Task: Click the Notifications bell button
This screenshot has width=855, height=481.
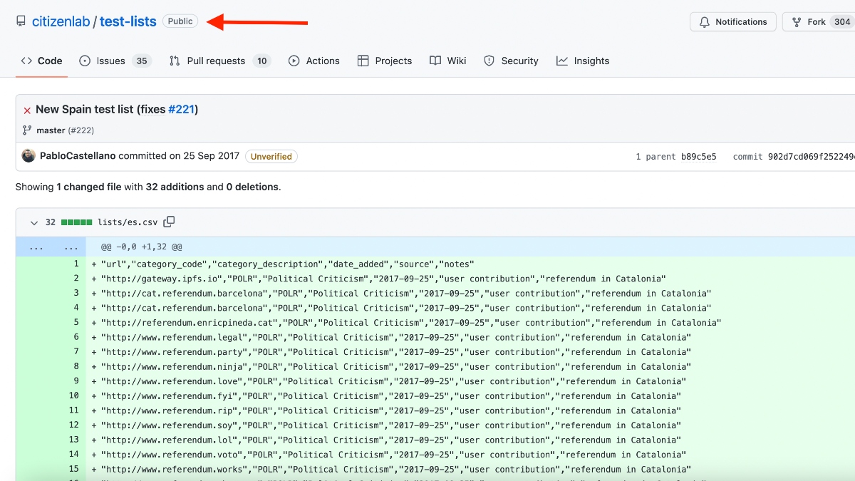Action: pyautogui.click(x=733, y=22)
